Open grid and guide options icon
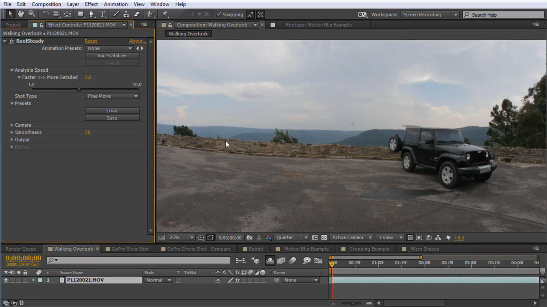Image resolution: width=547 pixels, height=307 pixels. tap(201, 237)
